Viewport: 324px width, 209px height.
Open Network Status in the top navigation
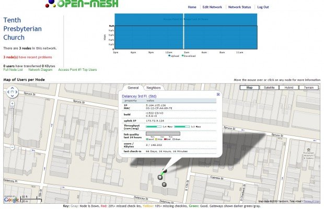pyautogui.click(x=239, y=7)
